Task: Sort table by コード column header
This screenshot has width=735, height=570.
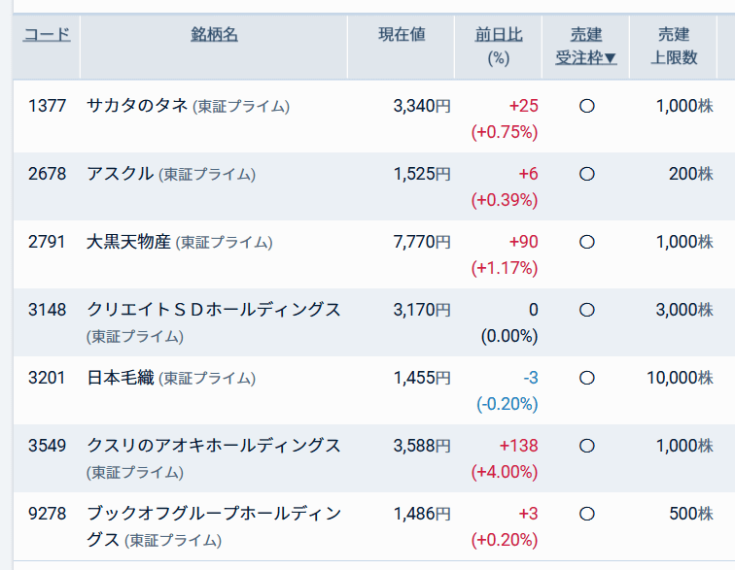Action: click(x=47, y=35)
